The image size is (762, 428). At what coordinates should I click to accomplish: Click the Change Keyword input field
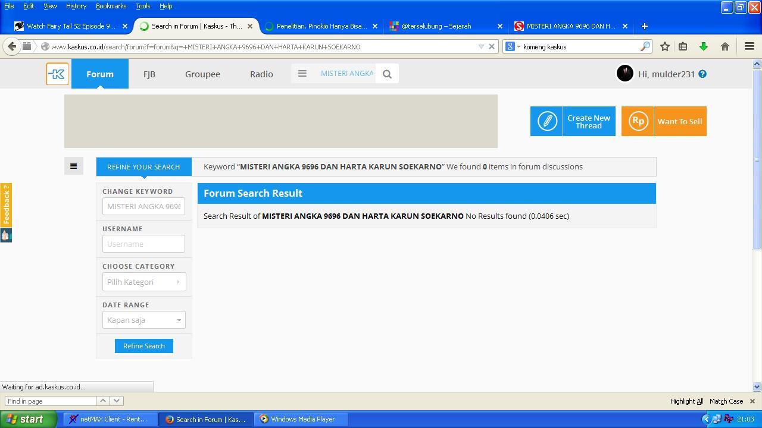[143, 206]
